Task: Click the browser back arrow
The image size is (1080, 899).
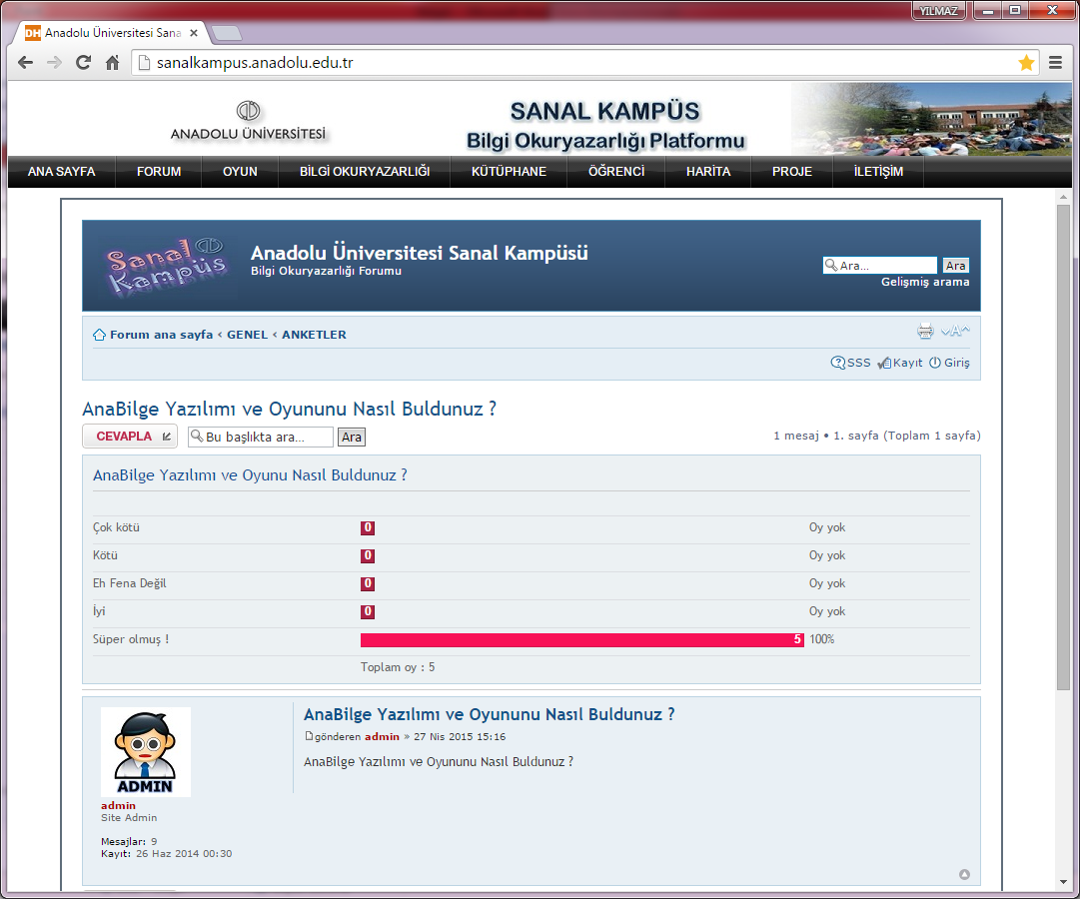Action: click(x=26, y=63)
